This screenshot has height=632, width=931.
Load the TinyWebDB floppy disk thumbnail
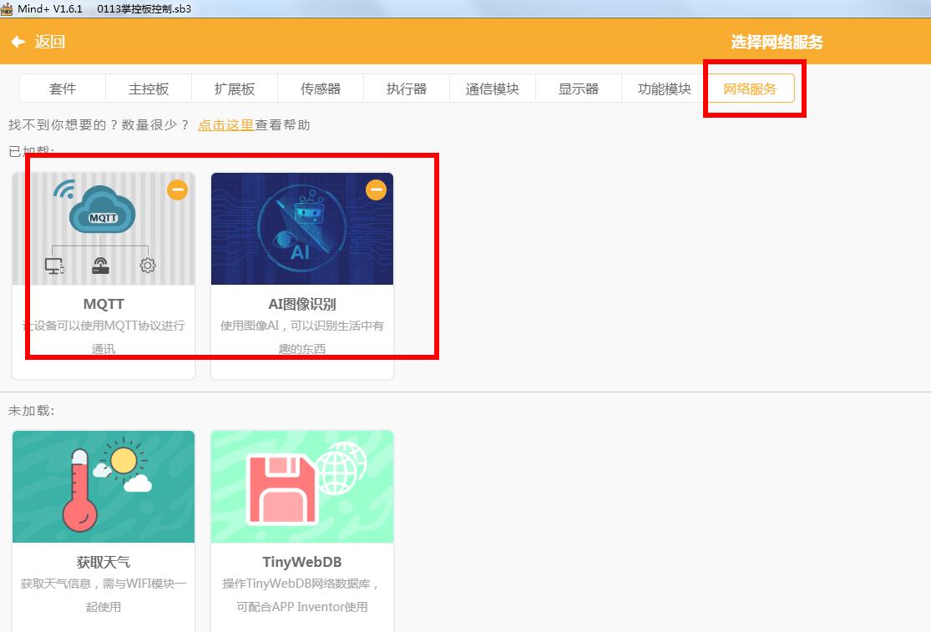pyautogui.click(x=302, y=487)
